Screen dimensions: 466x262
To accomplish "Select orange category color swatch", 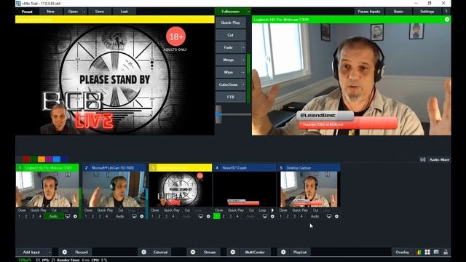I will coord(42,159).
